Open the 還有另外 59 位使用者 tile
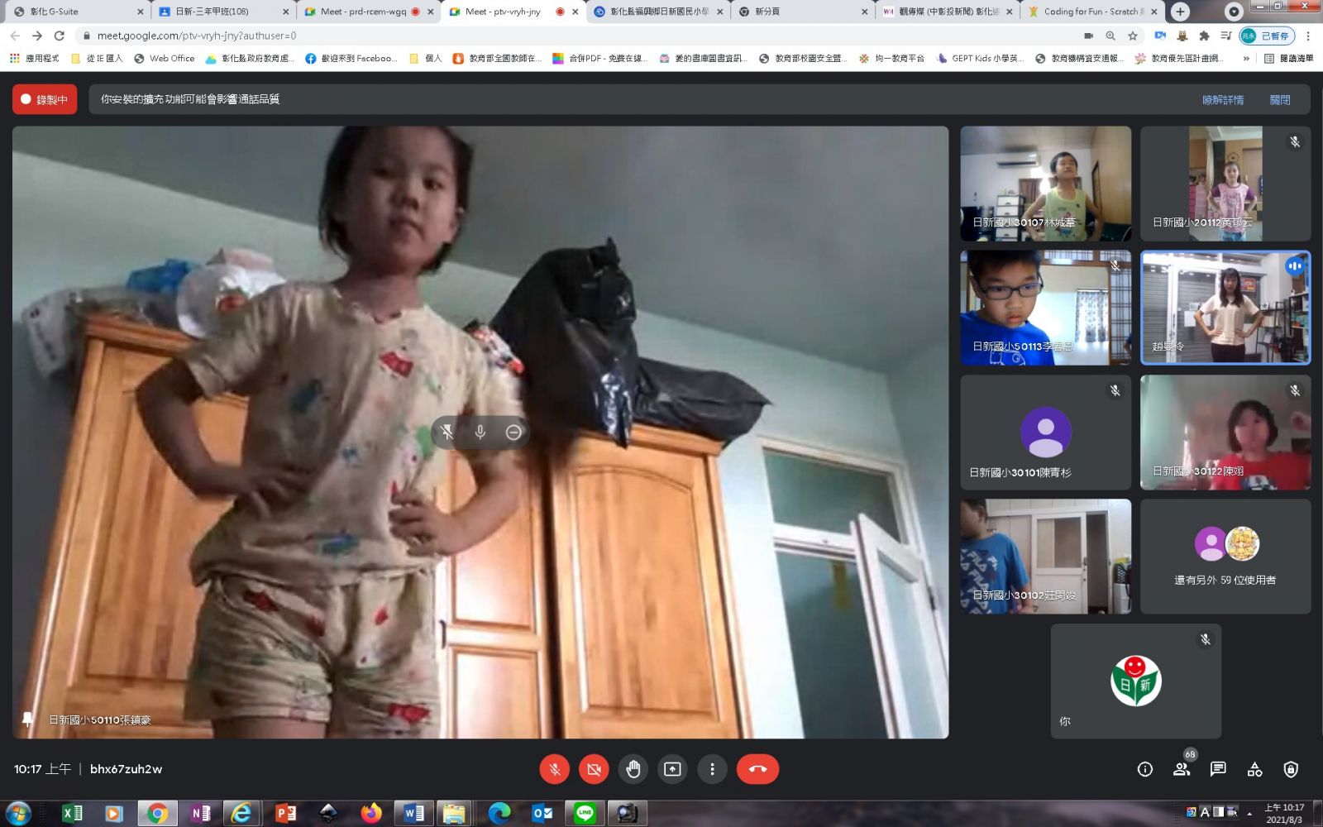Image resolution: width=1323 pixels, height=827 pixels. [1225, 556]
